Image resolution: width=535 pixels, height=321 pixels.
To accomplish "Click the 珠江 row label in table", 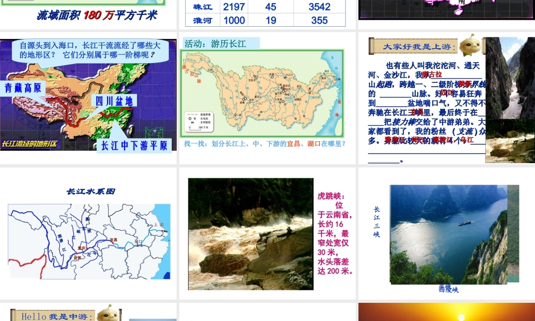I will (203, 7).
